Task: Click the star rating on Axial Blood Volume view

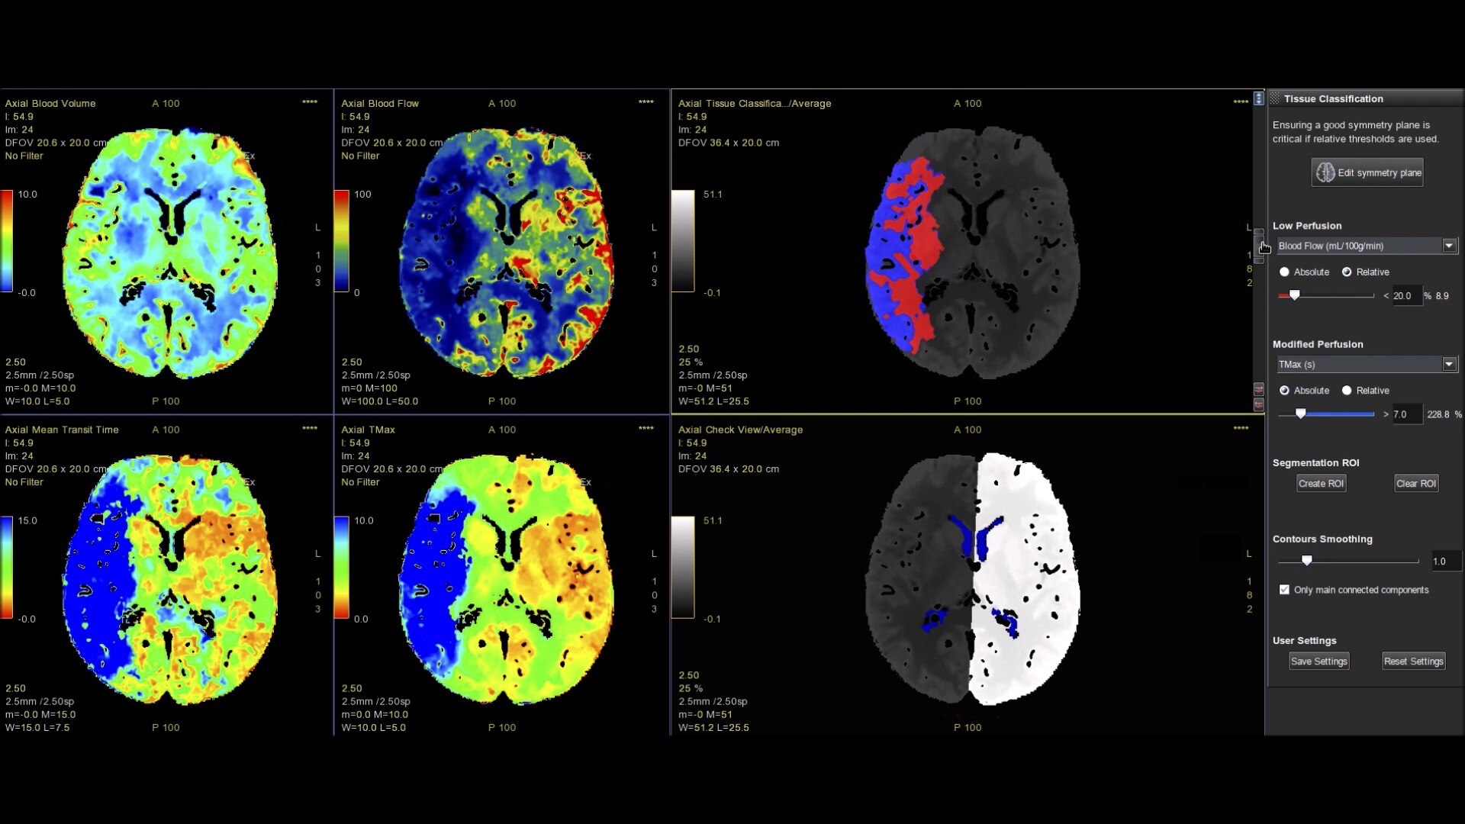Action: pyautogui.click(x=310, y=102)
